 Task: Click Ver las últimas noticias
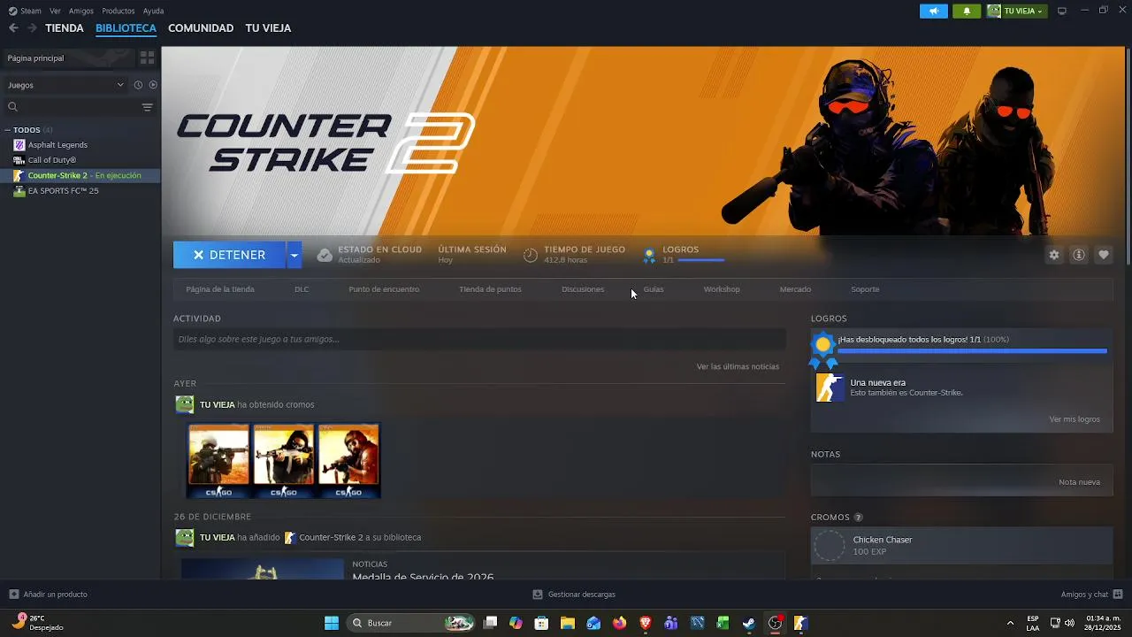point(738,366)
